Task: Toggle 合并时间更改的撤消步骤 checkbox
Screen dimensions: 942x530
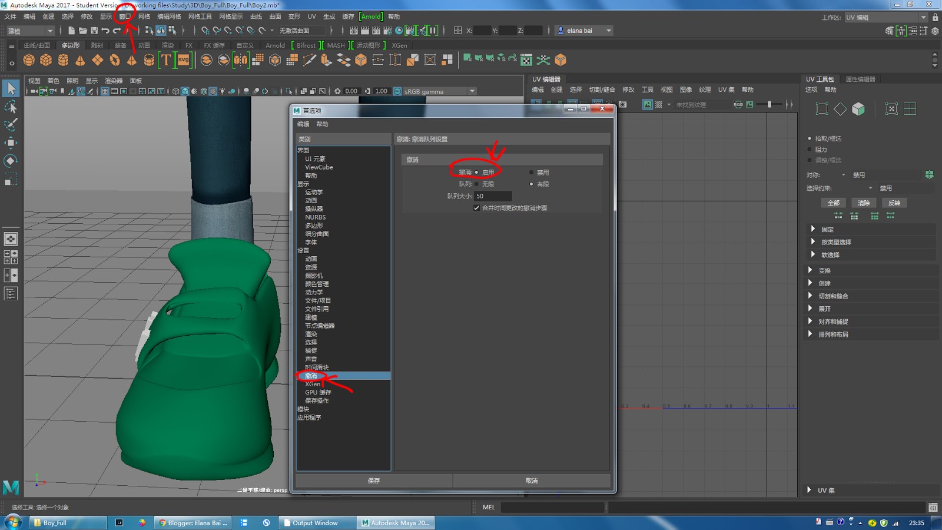Action: (x=477, y=208)
